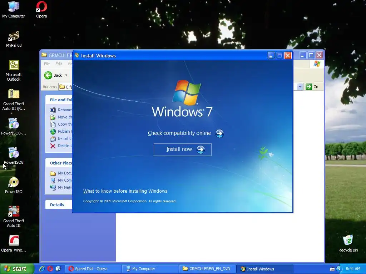The image size is (366, 274).
Task: Launch Grand Theft Auto III game shortcut
Action: pos(14,217)
